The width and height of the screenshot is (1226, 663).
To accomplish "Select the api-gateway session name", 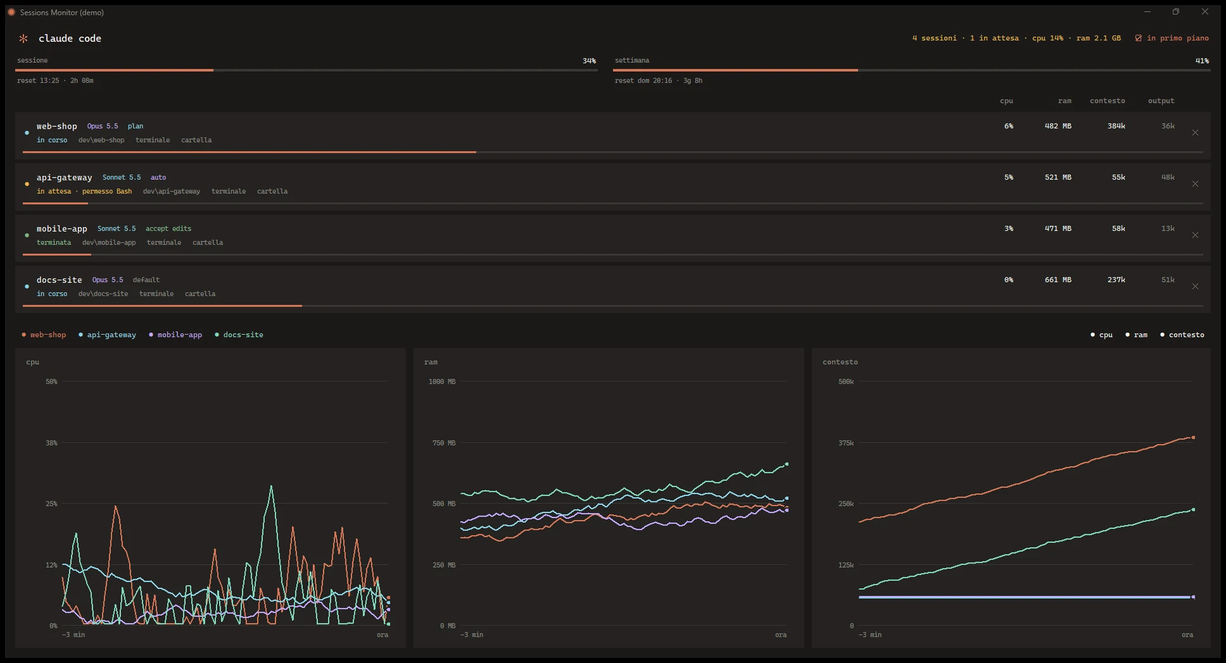I will [65, 178].
